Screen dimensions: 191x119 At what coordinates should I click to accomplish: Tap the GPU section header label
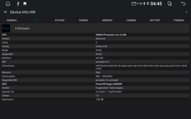[x=4, y=84]
